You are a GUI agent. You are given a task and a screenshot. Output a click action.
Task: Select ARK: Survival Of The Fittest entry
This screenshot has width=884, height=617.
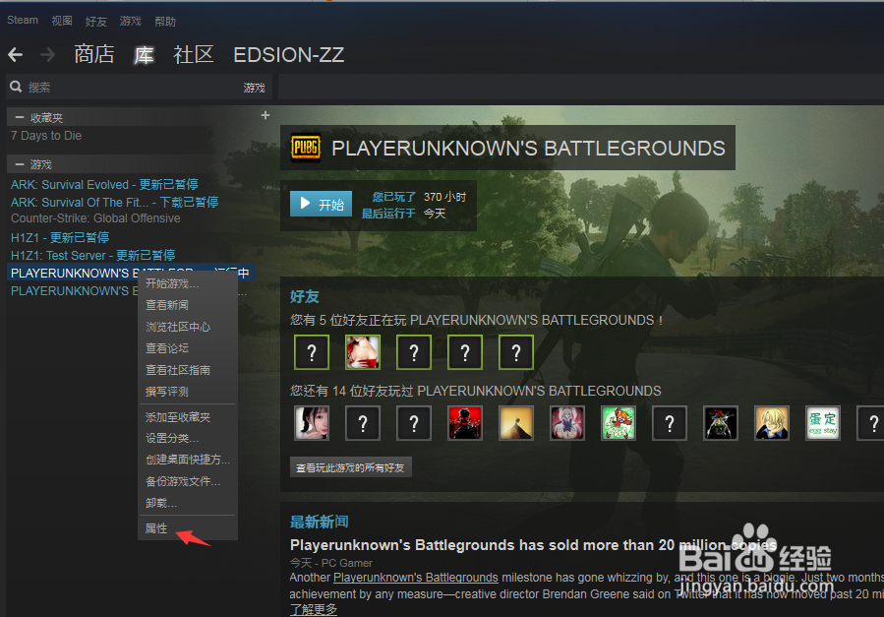tap(114, 202)
